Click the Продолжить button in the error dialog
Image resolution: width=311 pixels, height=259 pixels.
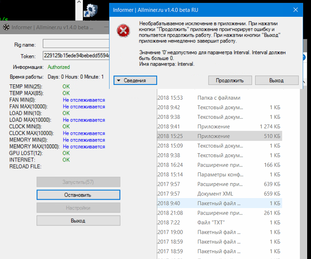point(230,80)
